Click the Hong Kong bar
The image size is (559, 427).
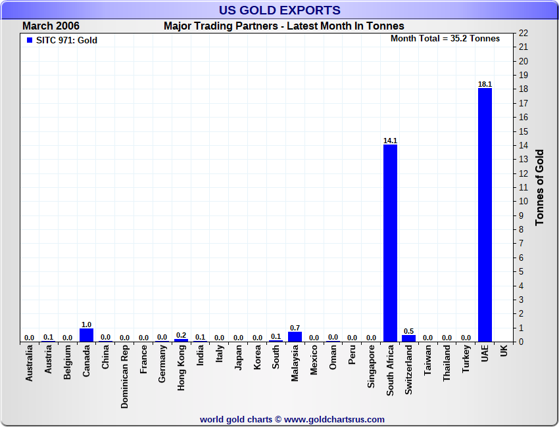pyautogui.click(x=181, y=340)
